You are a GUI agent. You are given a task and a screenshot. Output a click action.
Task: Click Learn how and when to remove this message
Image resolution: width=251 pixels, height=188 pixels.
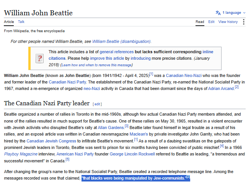tap(96, 65)
